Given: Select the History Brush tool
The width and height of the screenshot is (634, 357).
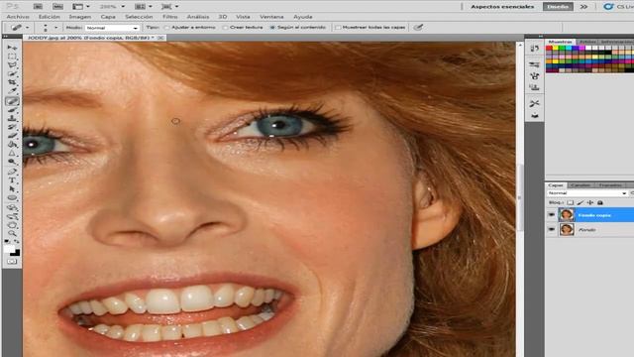Looking at the screenshot, I should (x=12, y=127).
